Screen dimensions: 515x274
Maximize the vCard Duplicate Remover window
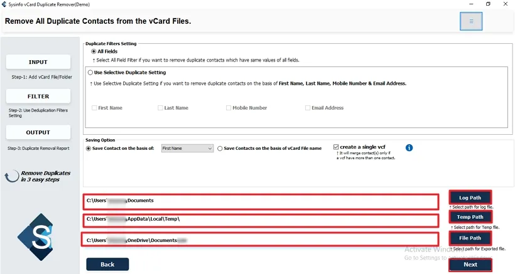(x=488, y=4)
